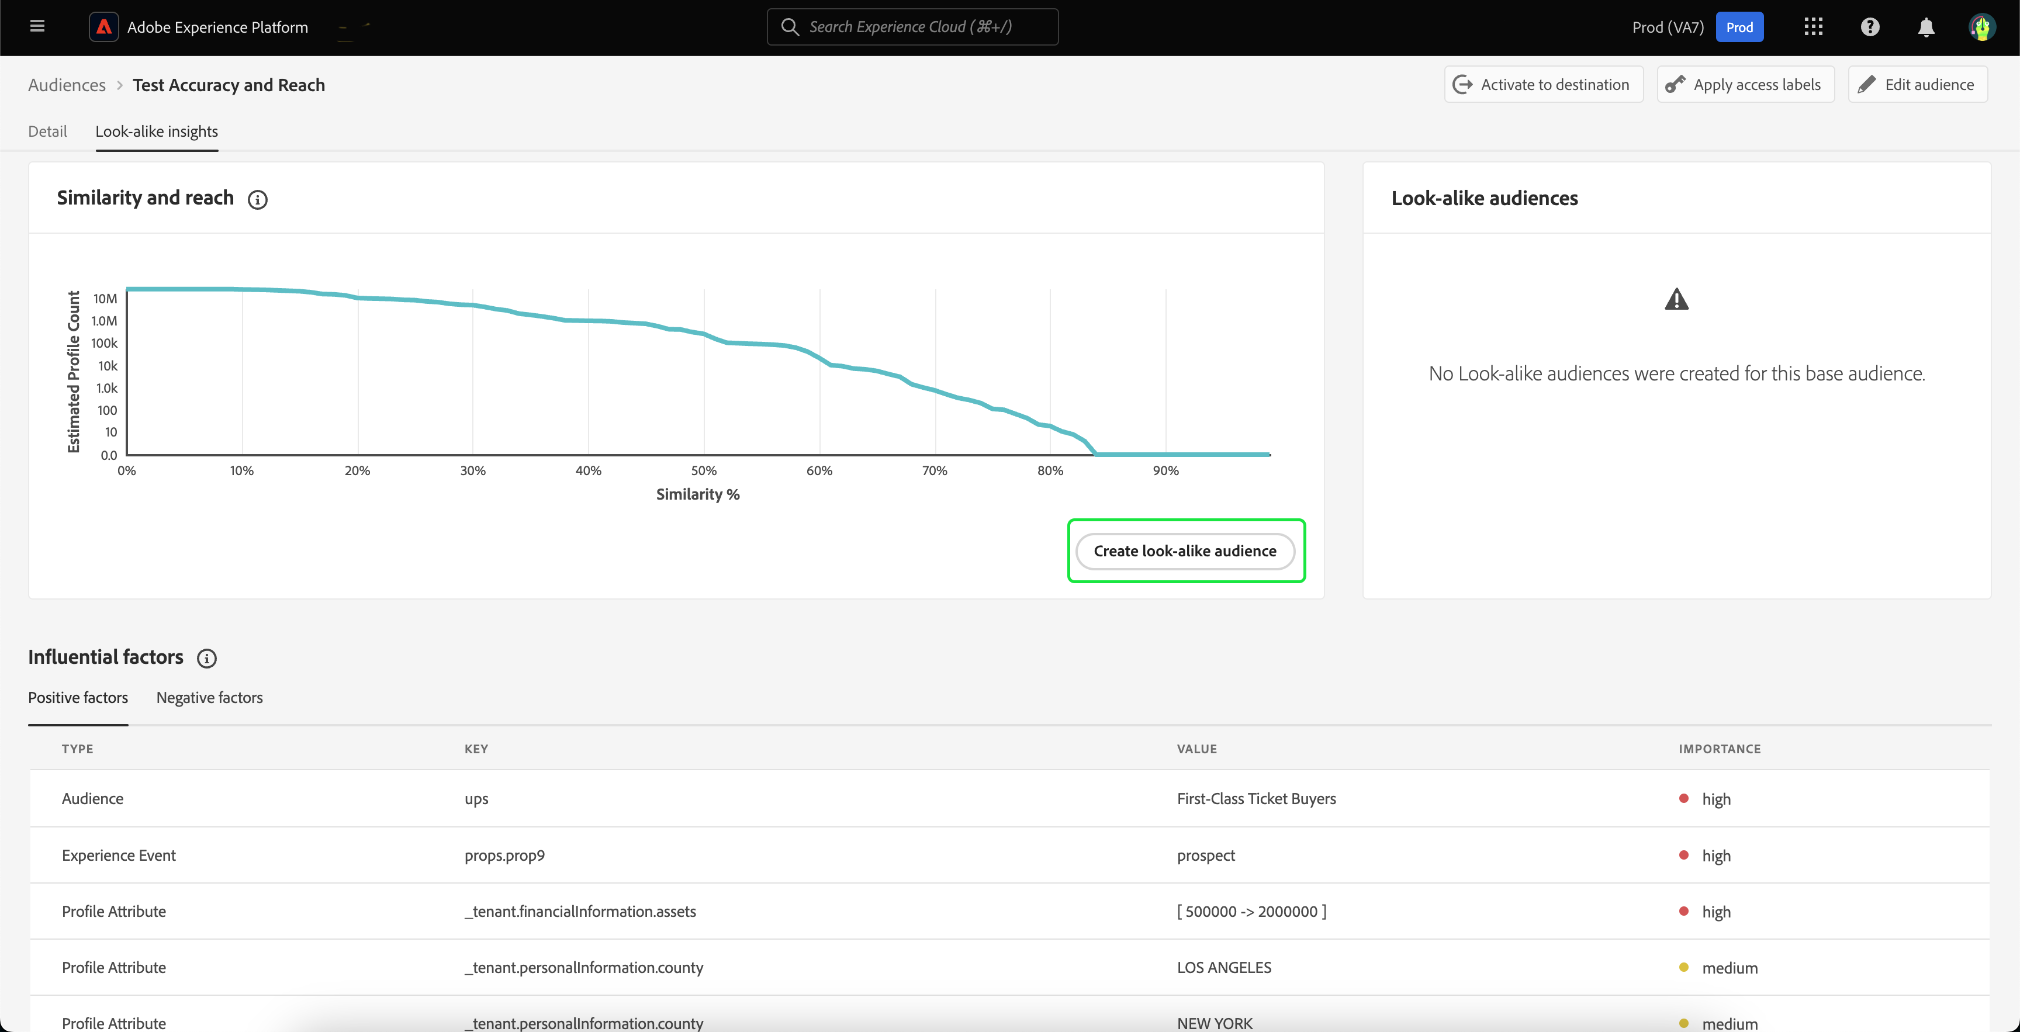Show Similarity and reach info tooltip
This screenshot has height=1032, width=2020.
[257, 199]
